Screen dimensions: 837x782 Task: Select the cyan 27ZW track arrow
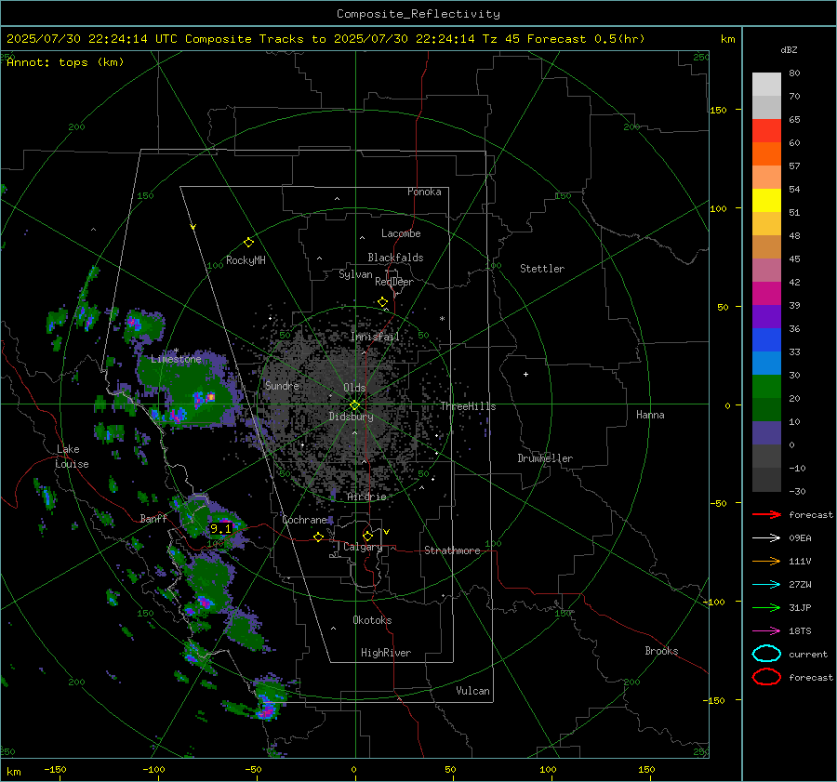click(x=766, y=585)
